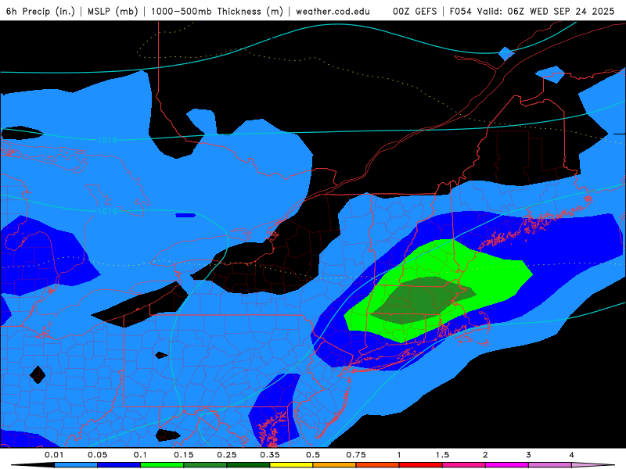
Task: Click the '1.5' legend value
Action: (x=442, y=455)
